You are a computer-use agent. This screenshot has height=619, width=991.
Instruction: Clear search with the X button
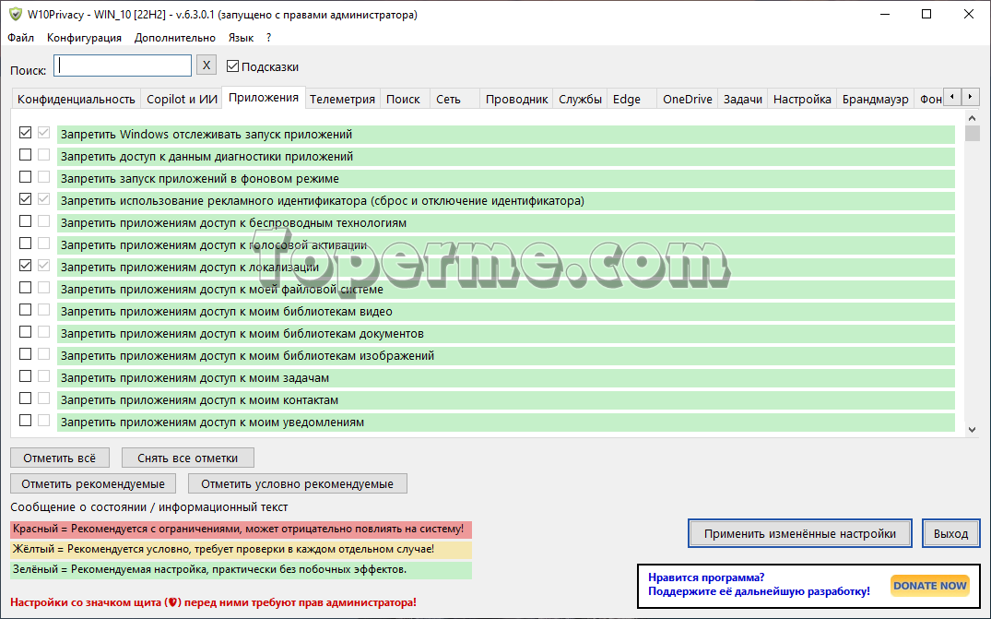click(x=206, y=65)
